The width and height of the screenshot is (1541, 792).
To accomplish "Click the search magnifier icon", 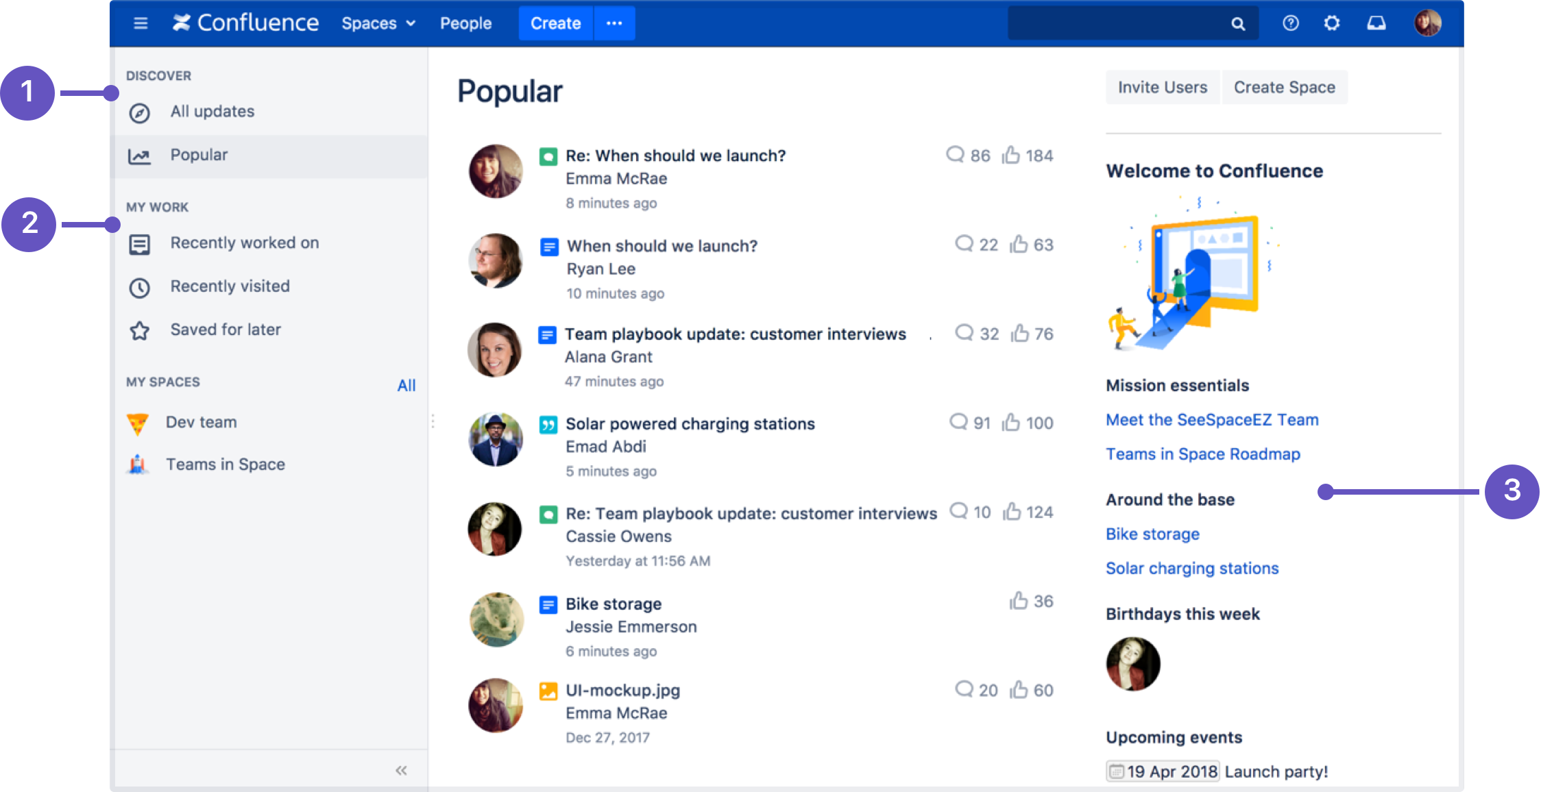I will point(1238,23).
